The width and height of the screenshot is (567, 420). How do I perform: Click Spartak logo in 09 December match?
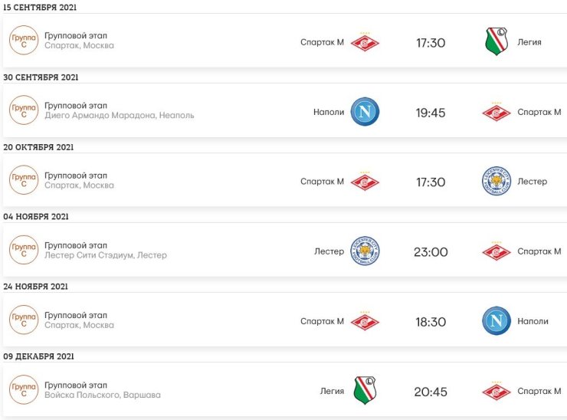(497, 391)
